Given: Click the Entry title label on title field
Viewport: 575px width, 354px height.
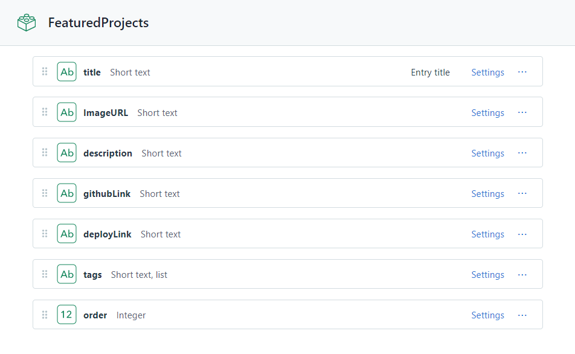Looking at the screenshot, I should pos(430,72).
